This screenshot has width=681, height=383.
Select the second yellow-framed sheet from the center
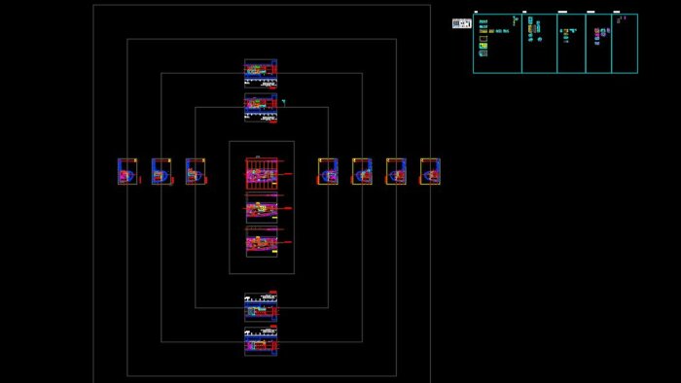click(x=362, y=171)
